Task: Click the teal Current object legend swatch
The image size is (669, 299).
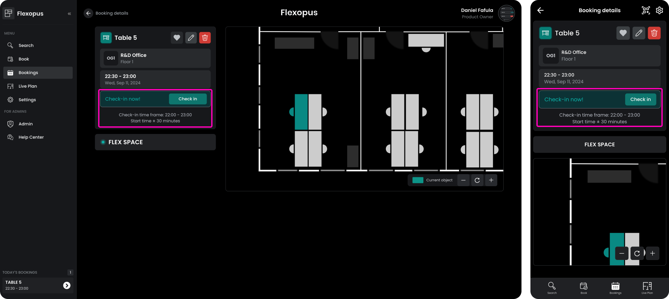Action: point(418,180)
